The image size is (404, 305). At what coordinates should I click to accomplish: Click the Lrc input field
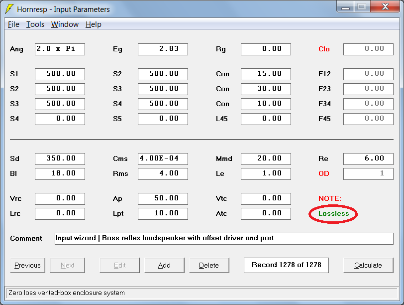pos(60,214)
